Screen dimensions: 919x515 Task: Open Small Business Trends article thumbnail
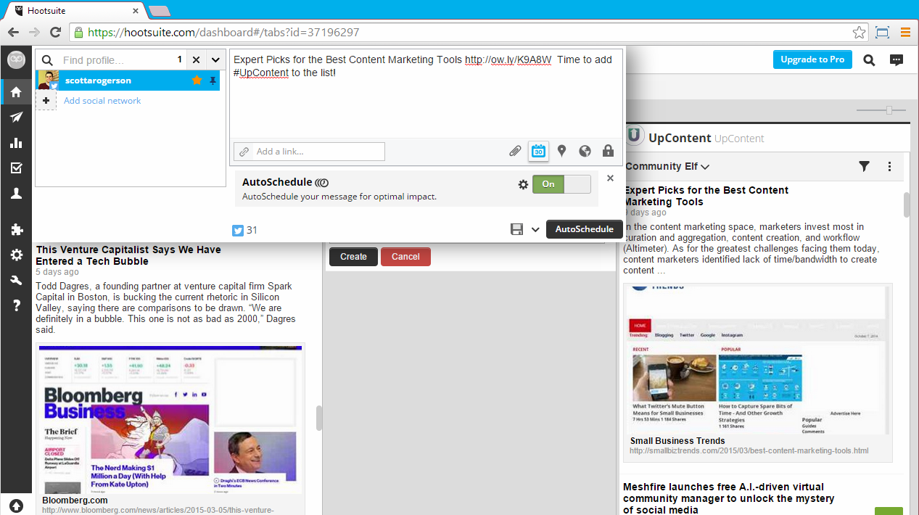pos(758,359)
